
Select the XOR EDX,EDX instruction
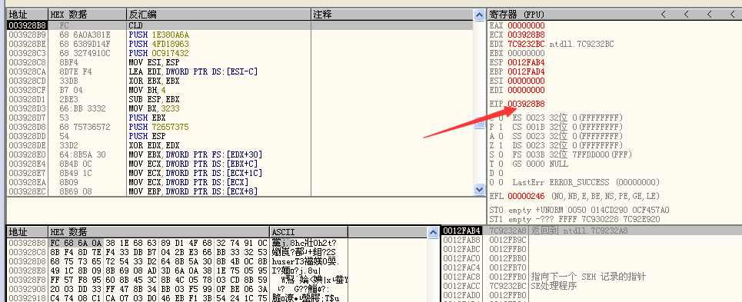[240, 145]
